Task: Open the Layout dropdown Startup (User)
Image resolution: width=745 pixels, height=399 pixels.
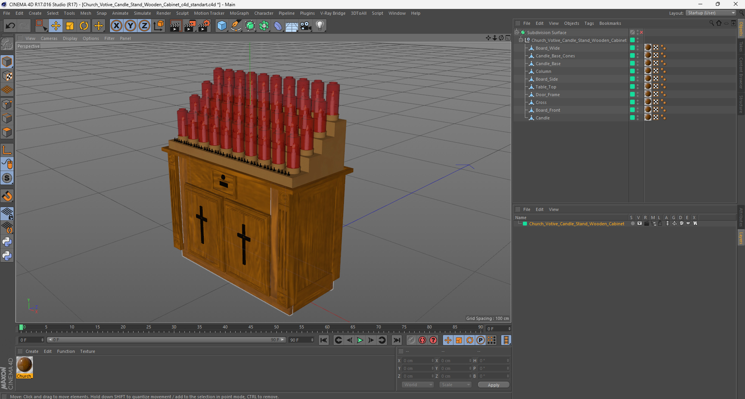Action: [711, 13]
